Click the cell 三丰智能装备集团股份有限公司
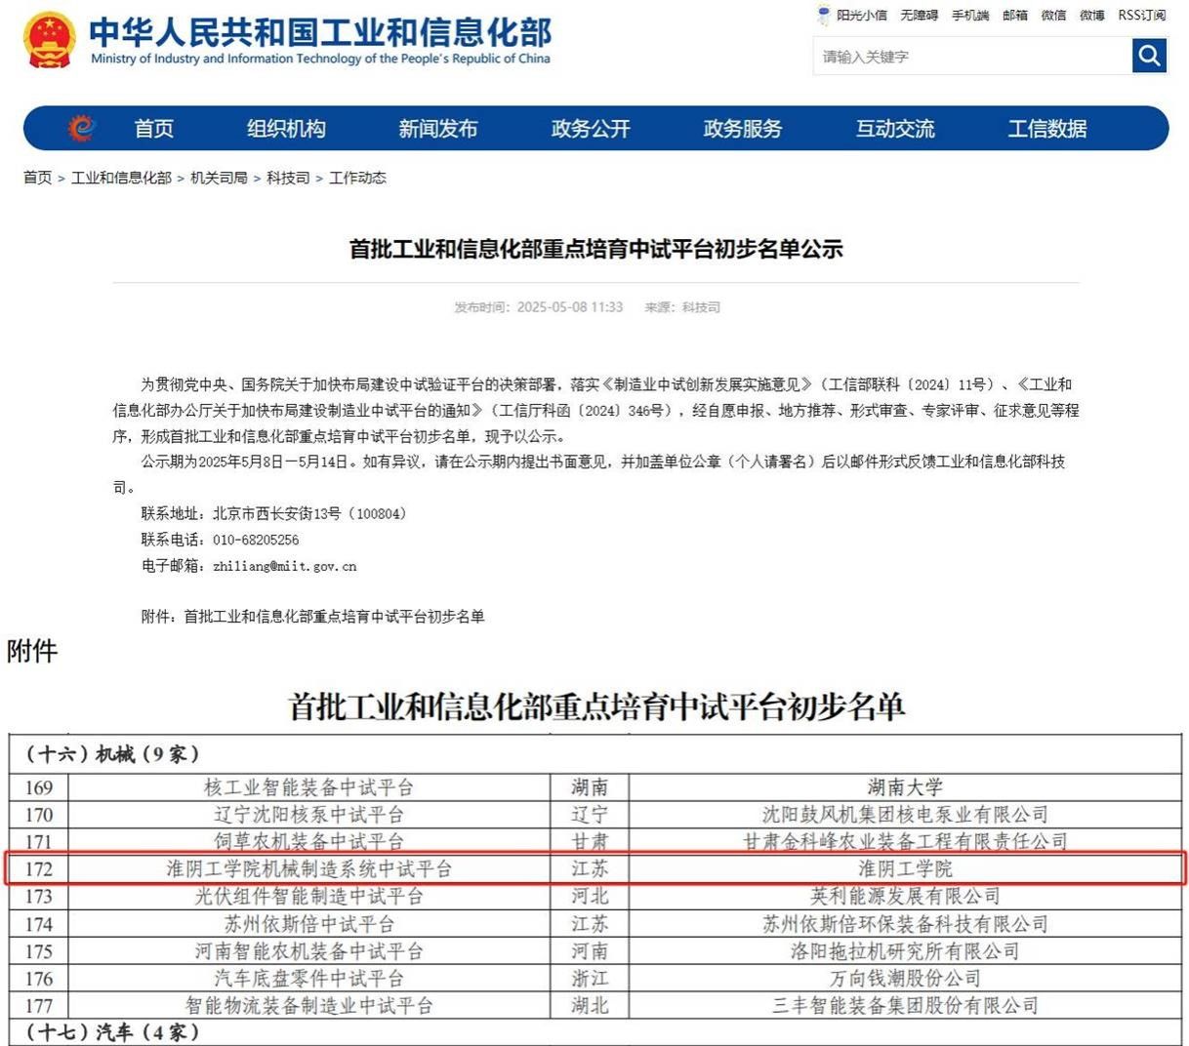 point(905,1005)
